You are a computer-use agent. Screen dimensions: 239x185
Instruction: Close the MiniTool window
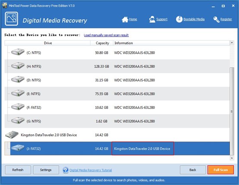[233, 6]
